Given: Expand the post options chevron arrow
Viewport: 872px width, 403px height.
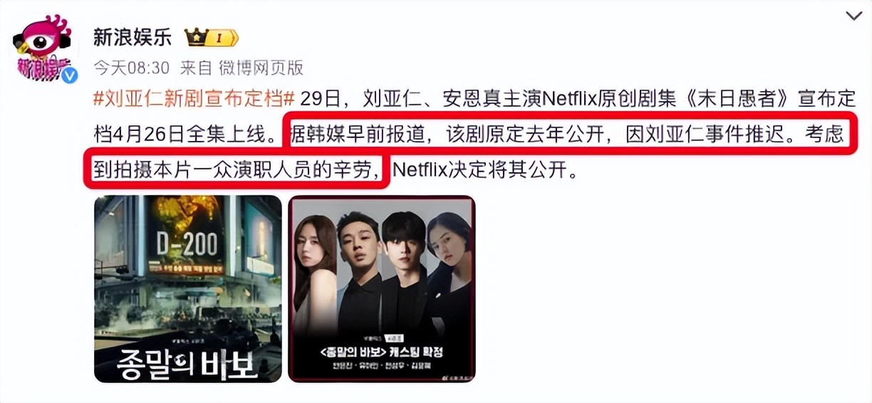Looking at the screenshot, I should pyautogui.click(x=854, y=16).
